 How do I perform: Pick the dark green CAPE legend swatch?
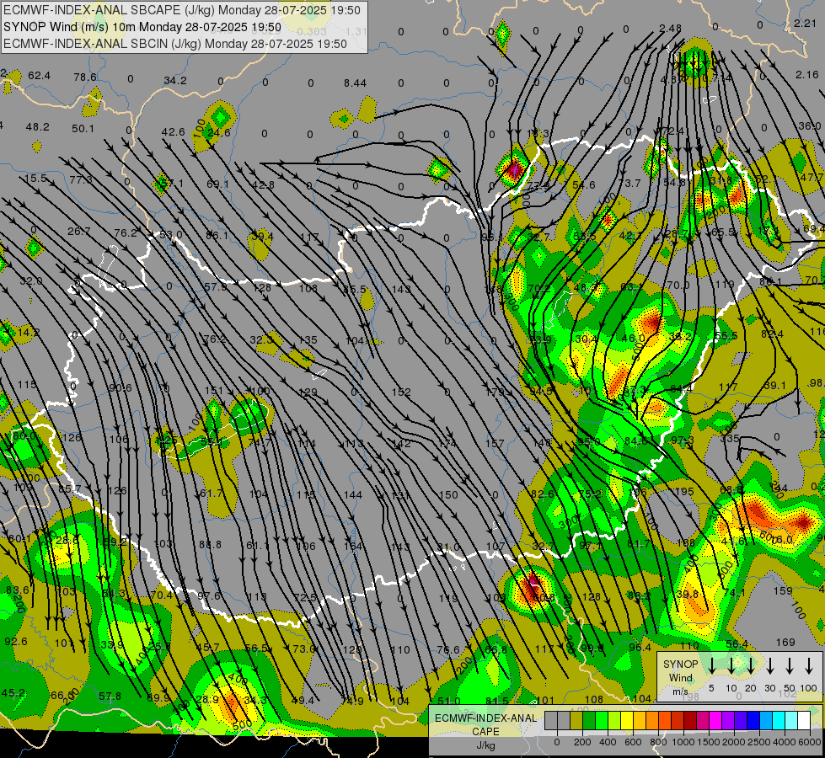pyautogui.click(x=589, y=721)
